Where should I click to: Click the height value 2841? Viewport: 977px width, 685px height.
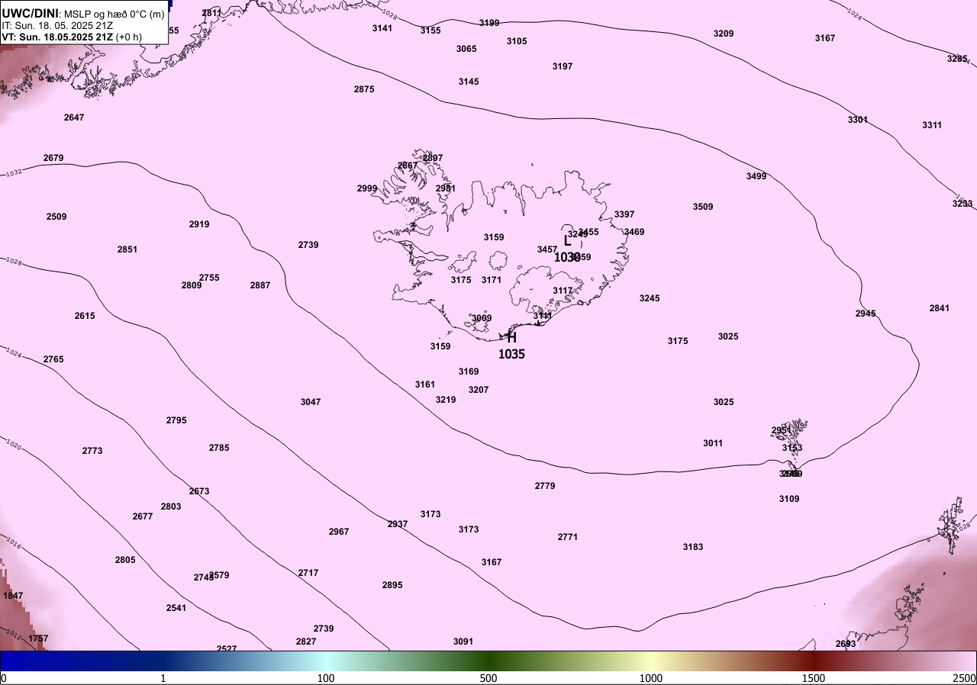pyautogui.click(x=940, y=308)
